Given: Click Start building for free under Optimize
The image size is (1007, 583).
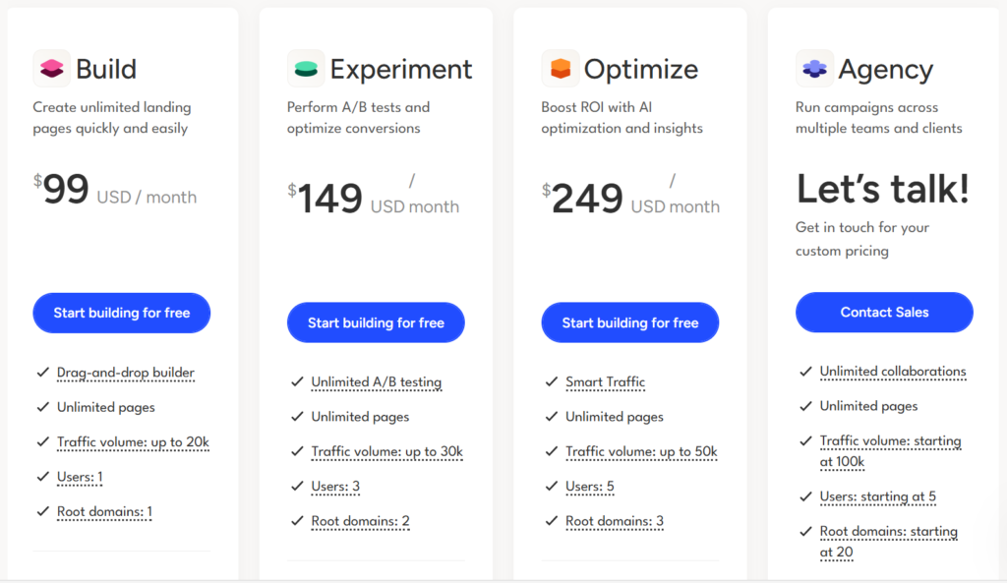Looking at the screenshot, I should 629,321.
